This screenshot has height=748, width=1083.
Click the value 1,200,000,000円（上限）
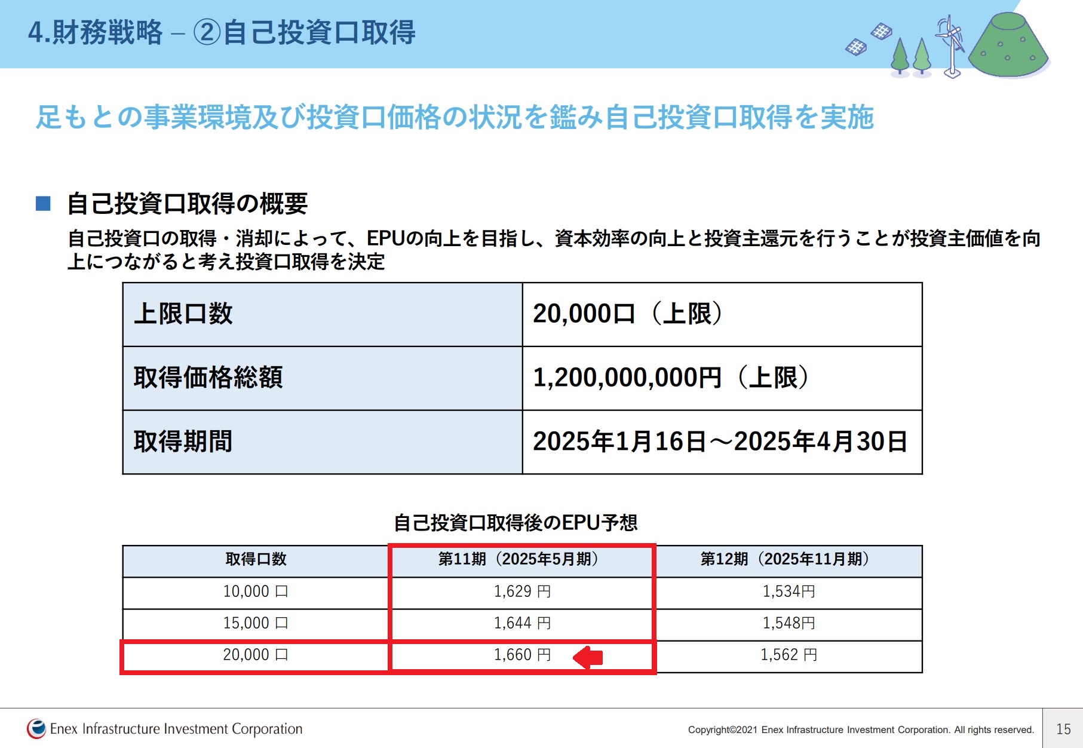pos(671,378)
